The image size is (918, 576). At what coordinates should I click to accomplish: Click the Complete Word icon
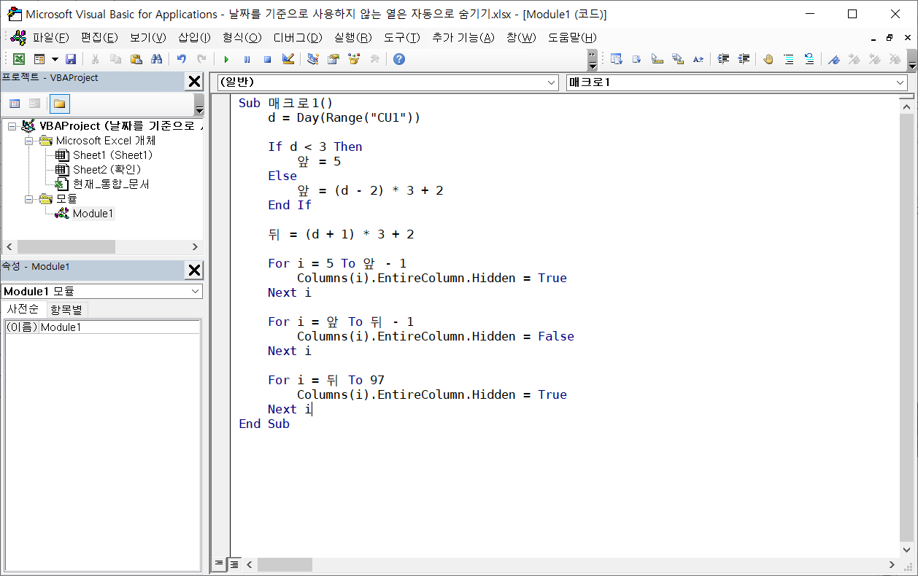698,59
